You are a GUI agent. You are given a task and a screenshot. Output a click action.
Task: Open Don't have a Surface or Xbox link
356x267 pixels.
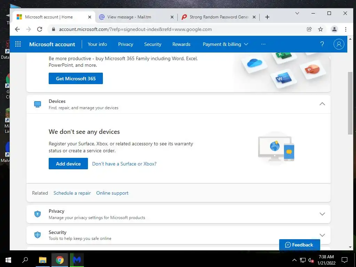124,164
